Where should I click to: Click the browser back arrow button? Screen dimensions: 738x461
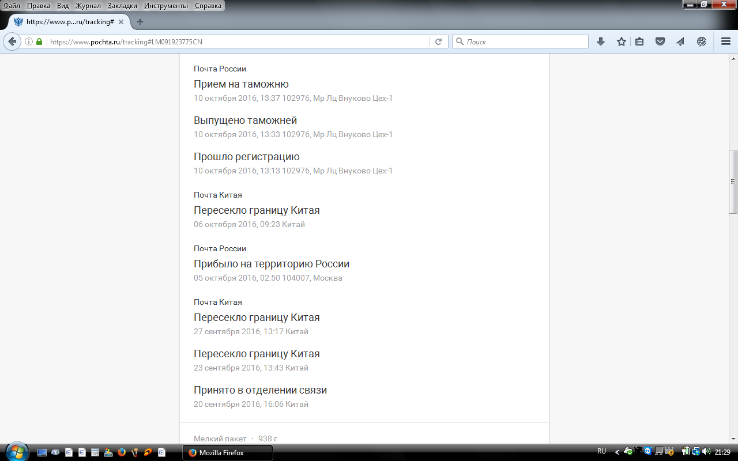12,41
